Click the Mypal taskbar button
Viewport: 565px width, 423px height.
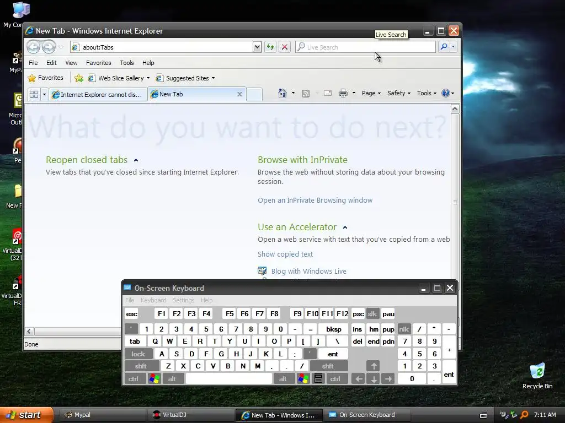103,415
